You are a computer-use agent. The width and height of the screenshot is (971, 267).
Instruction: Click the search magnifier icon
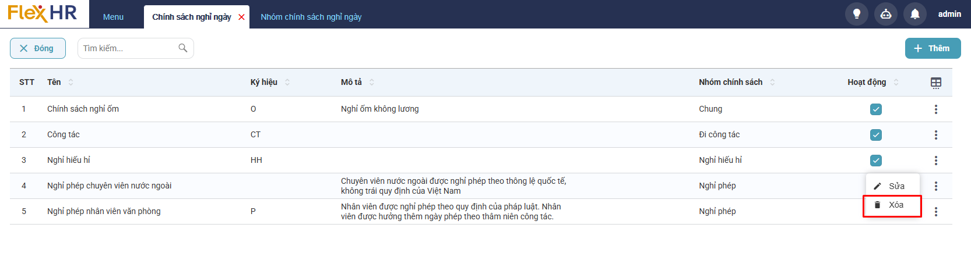[x=183, y=48]
